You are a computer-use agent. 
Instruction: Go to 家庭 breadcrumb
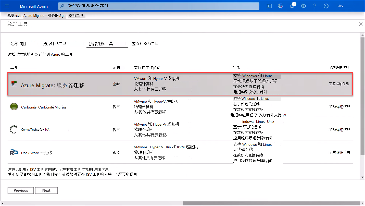tap(11, 16)
